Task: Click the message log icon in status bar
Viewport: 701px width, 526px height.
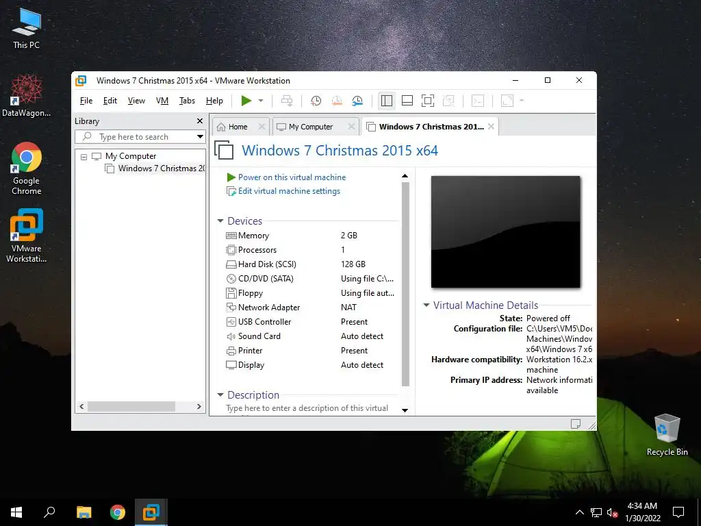Action: coord(576,423)
